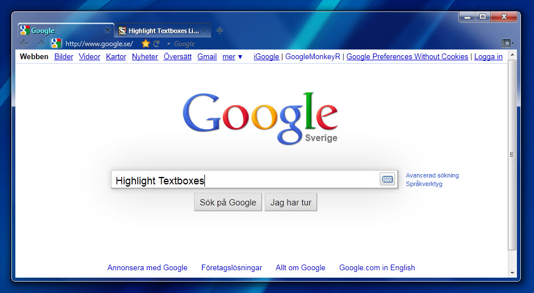Expand the mer dropdown menu

click(x=232, y=57)
